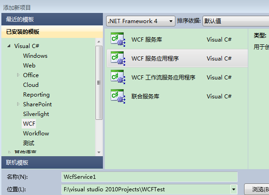The width and height of the screenshot is (269, 195).
Task: Collapse the Visual C# tree node
Action: point(9,46)
